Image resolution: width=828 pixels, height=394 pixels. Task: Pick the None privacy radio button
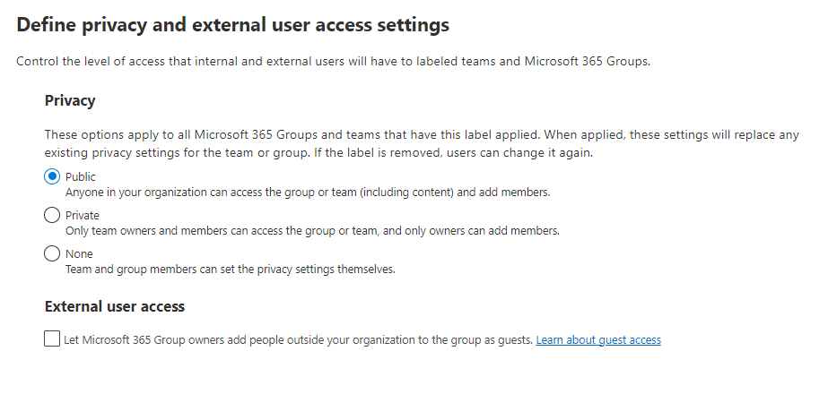[52, 254]
